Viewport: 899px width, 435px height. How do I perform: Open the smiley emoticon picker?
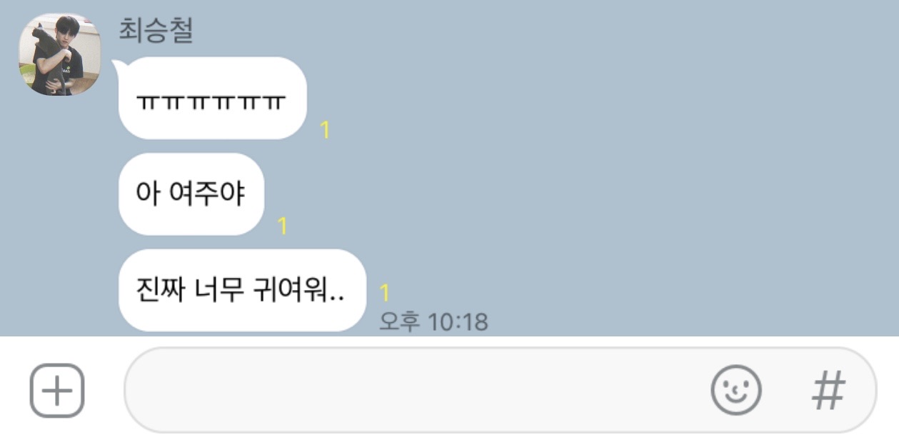pyautogui.click(x=736, y=391)
